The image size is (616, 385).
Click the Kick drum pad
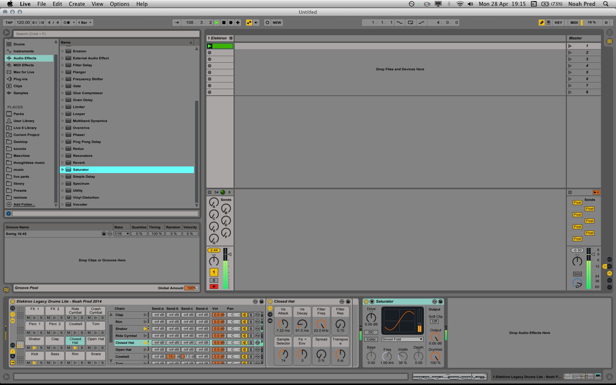pos(35,354)
